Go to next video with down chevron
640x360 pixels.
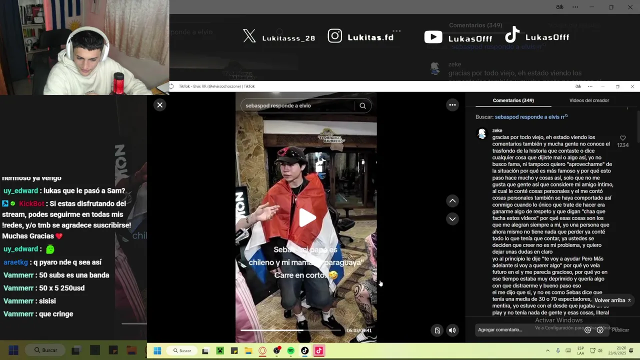(452, 219)
